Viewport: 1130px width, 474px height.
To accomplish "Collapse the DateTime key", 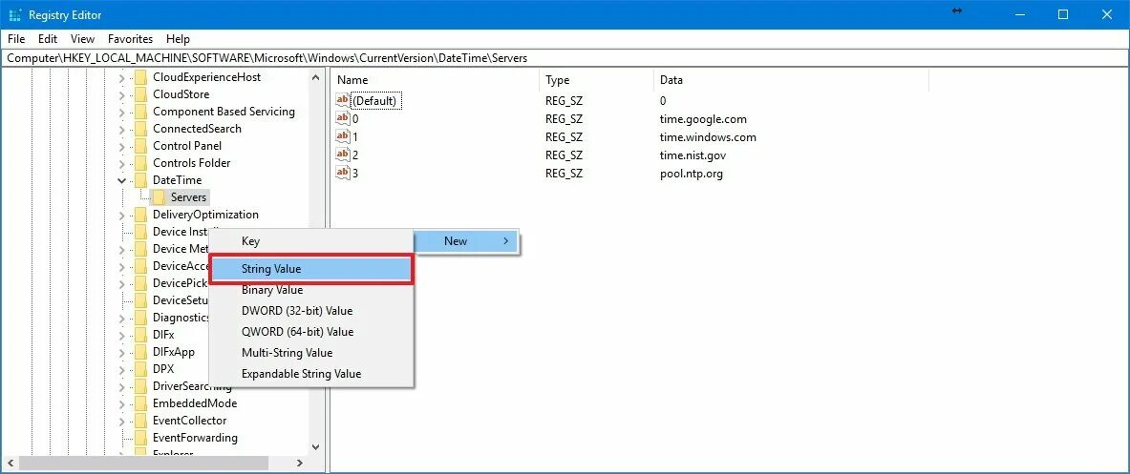I will pos(122,180).
